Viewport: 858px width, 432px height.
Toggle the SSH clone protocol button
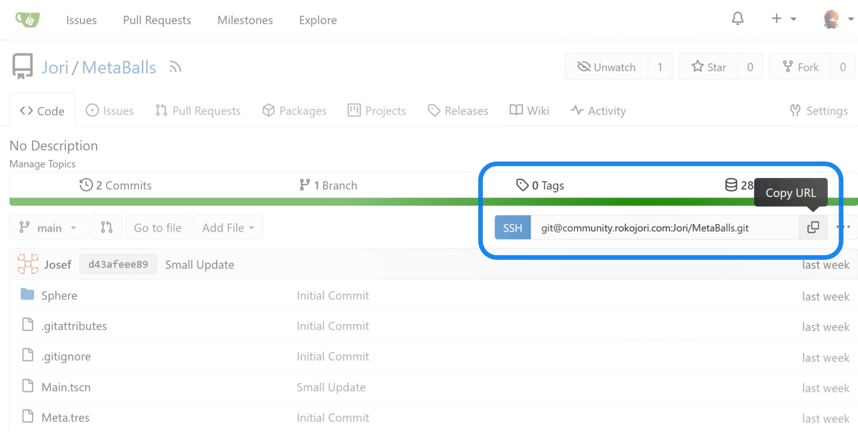tap(512, 228)
